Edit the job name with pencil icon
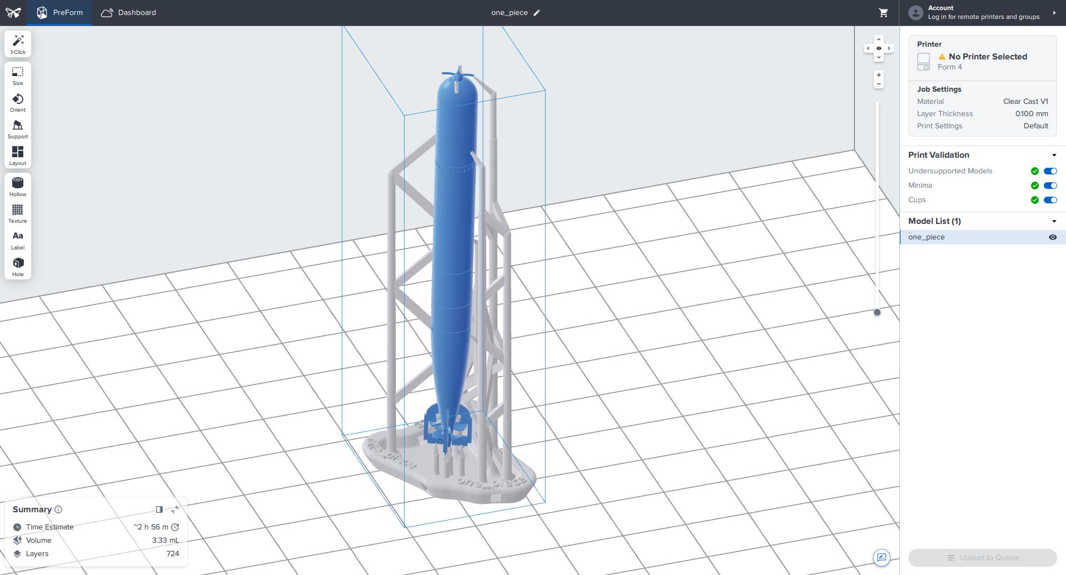Screen dimensions: 1066x575 (537, 13)
